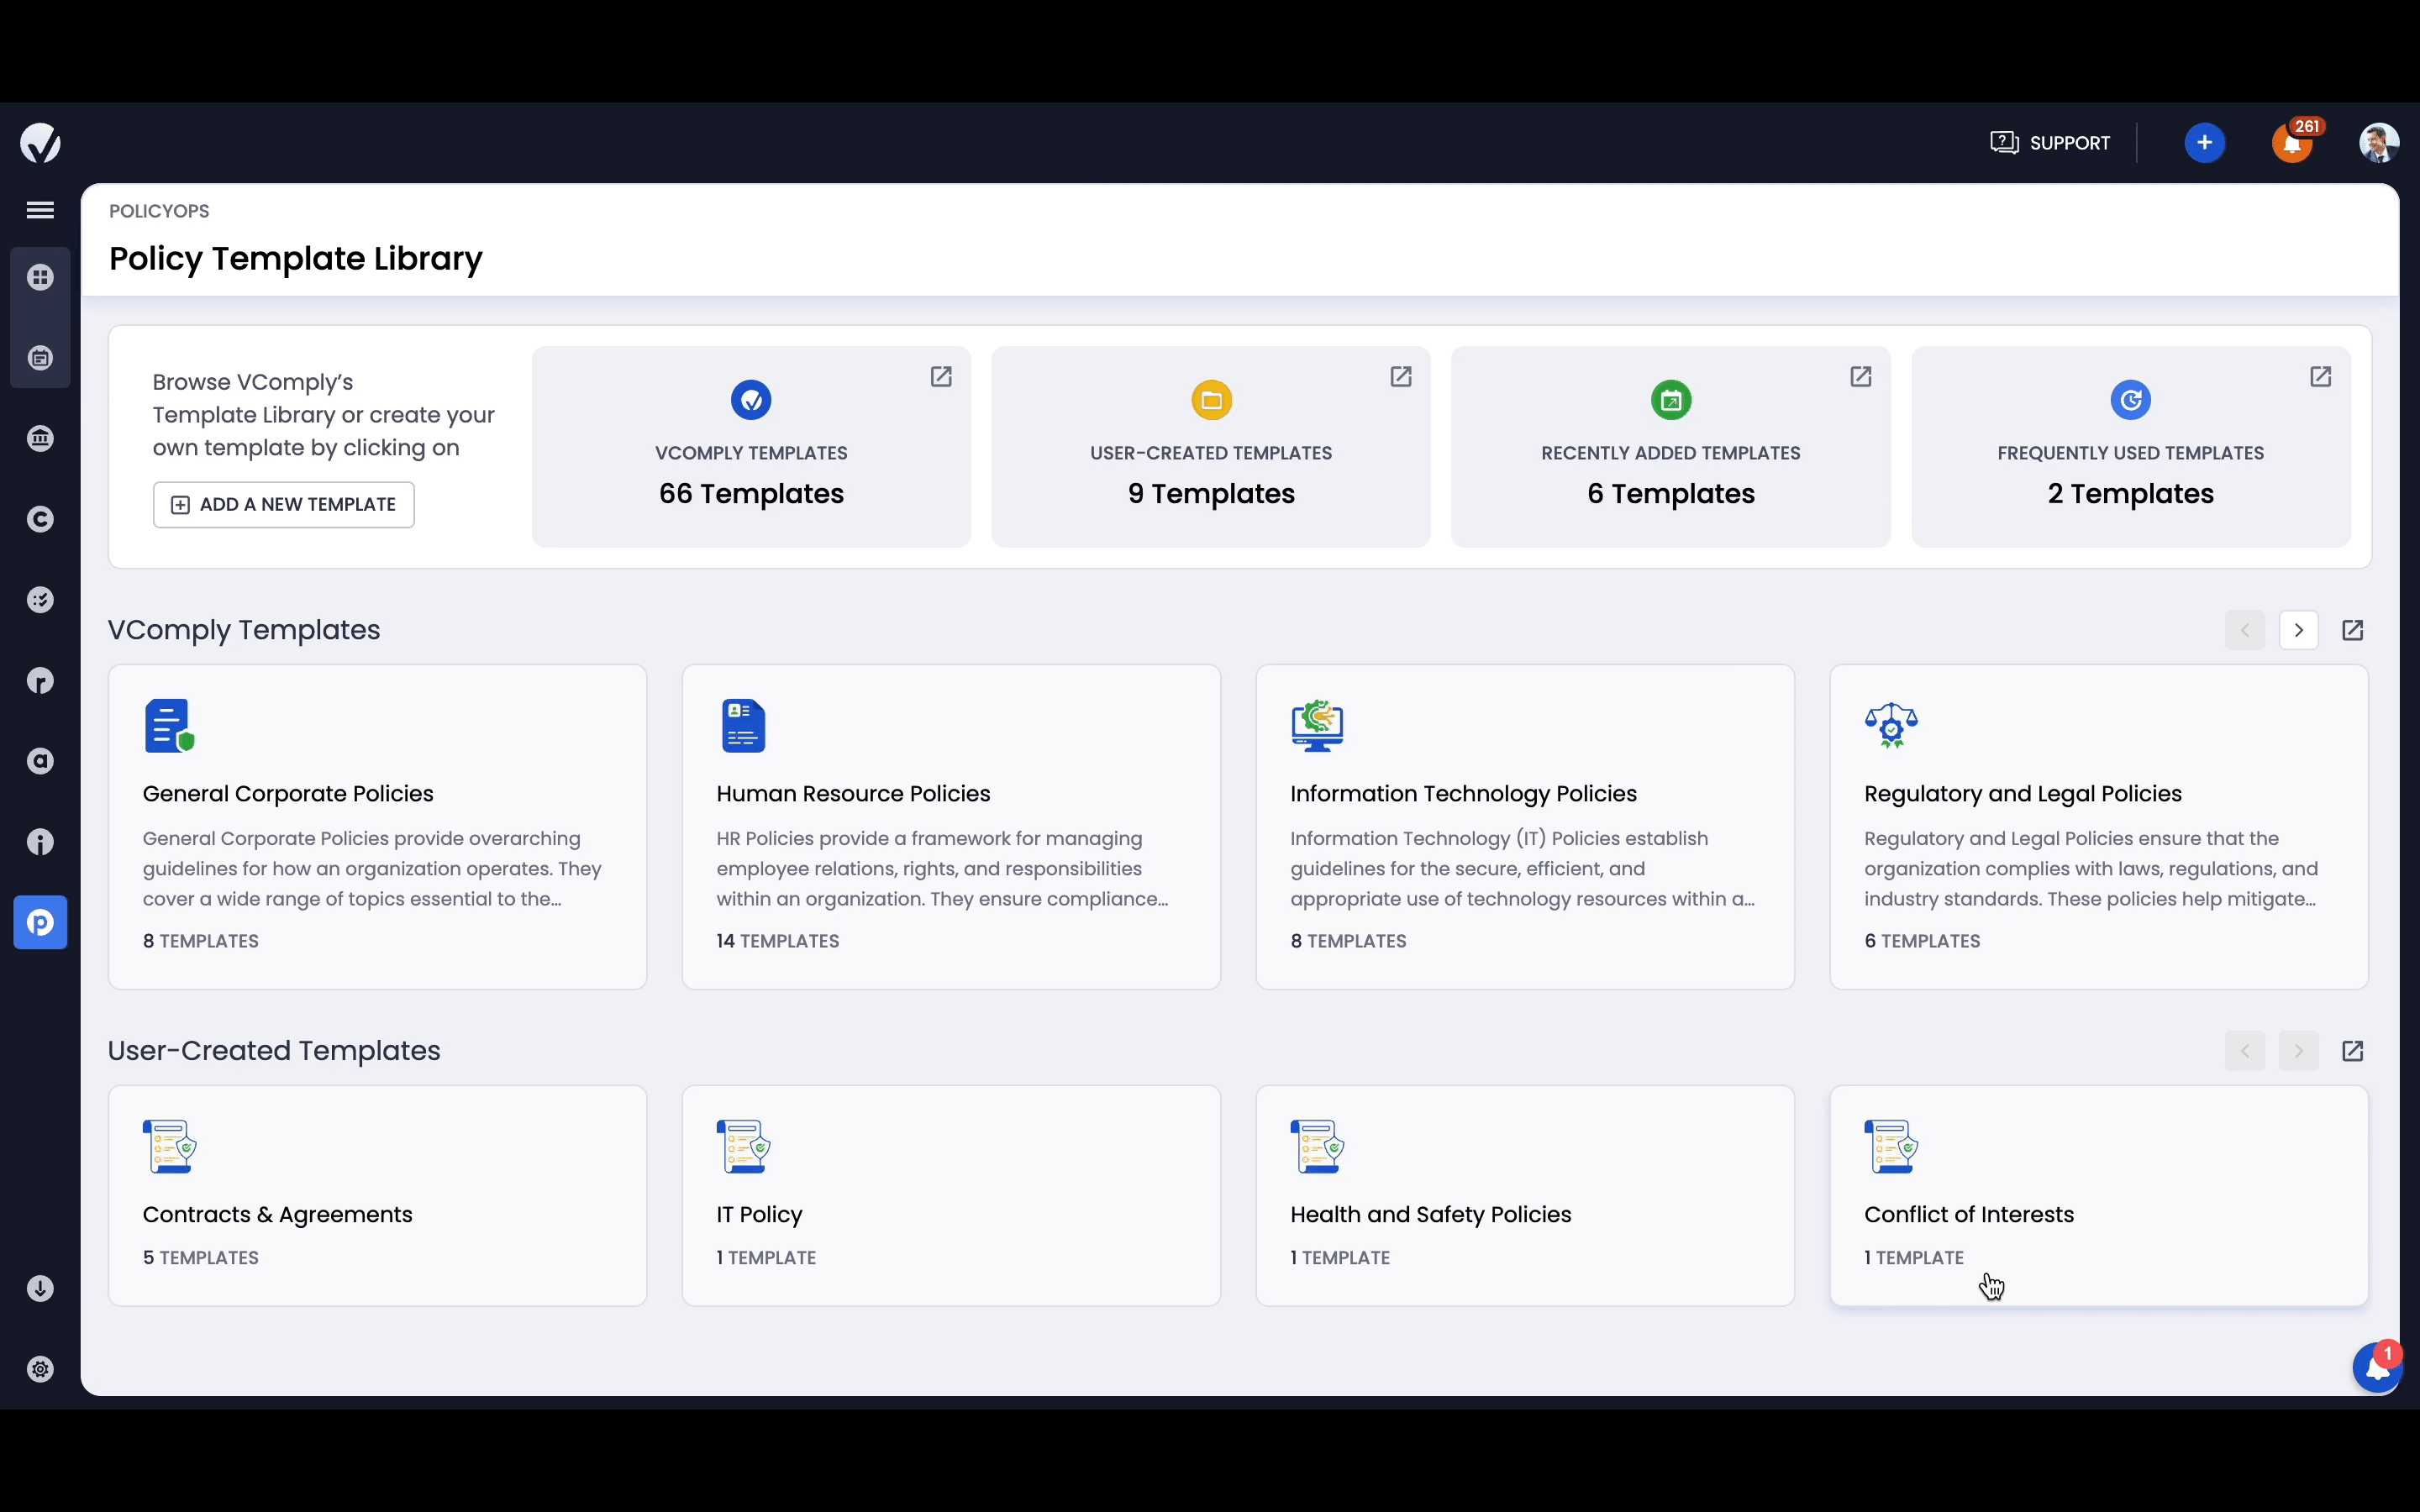This screenshot has height=1512, width=2420.
Task: Click next arrow in VComply Templates section
Action: [2298, 630]
